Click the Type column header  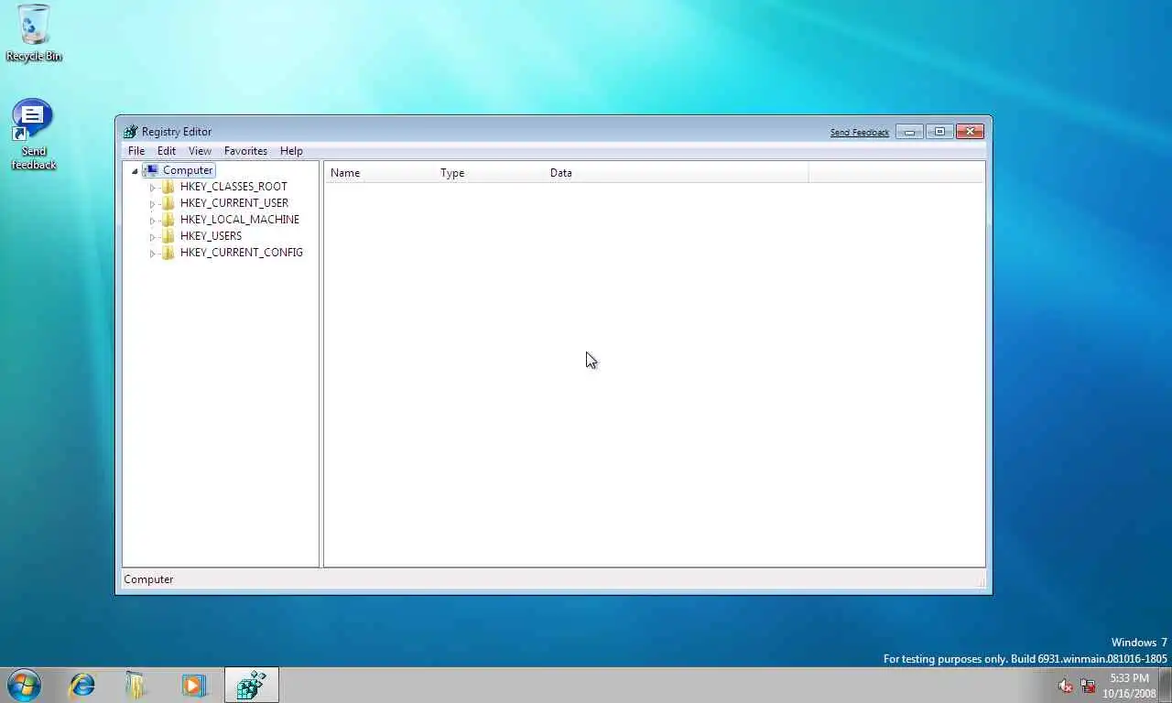[489, 173]
